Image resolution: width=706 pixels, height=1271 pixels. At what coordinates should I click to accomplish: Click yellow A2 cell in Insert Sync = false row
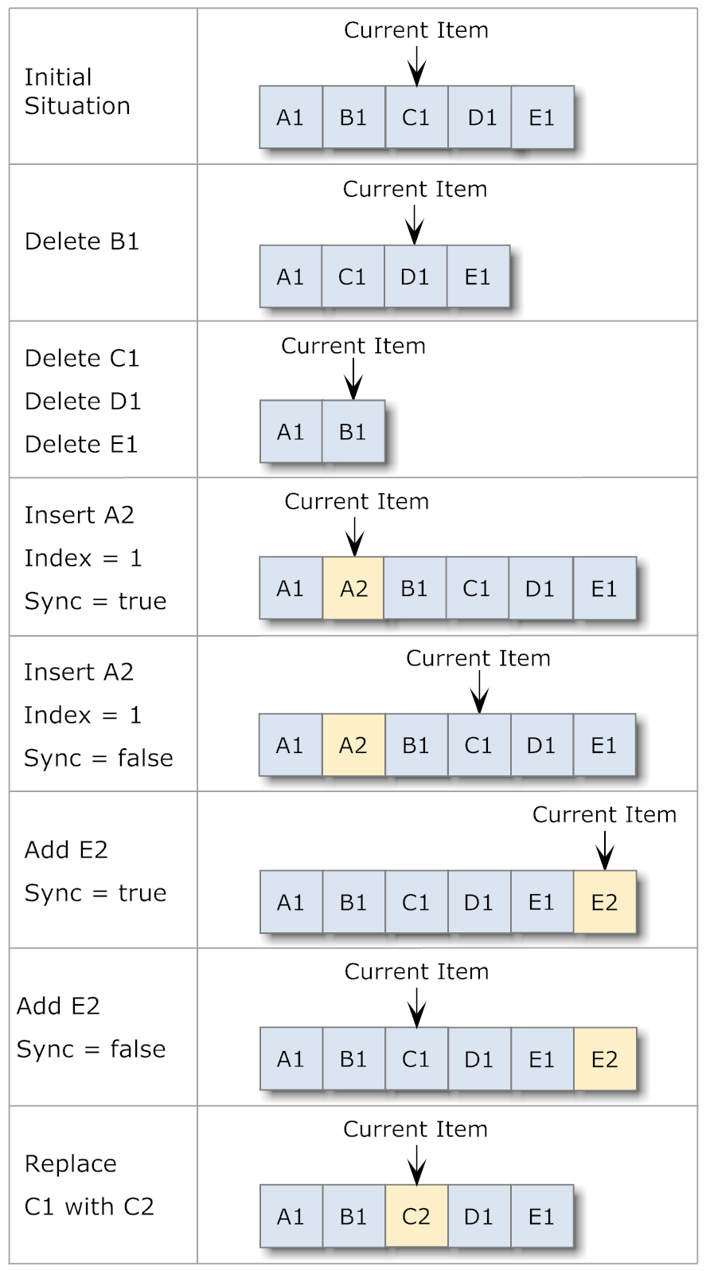[353, 745]
